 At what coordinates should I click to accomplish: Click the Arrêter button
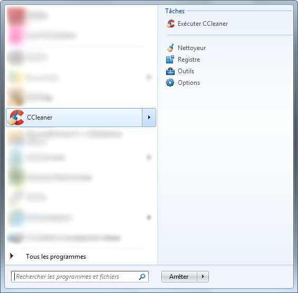[179, 277]
